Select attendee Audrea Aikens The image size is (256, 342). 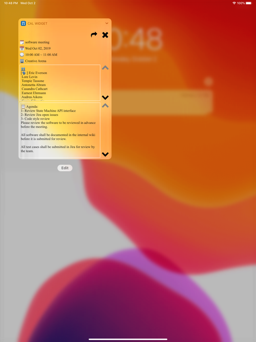[x=32, y=97]
